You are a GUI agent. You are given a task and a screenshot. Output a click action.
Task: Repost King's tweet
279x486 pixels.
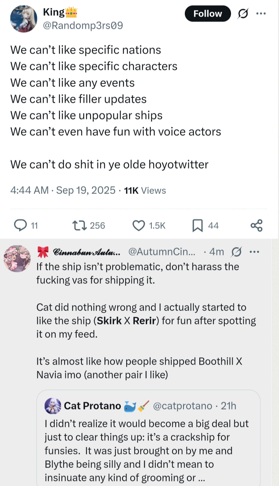[77, 225]
